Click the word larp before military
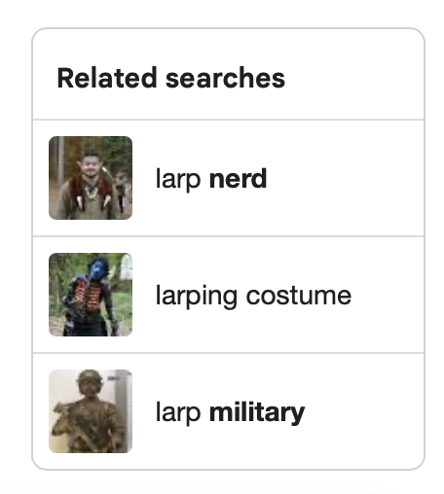 click(x=178, y=412)
